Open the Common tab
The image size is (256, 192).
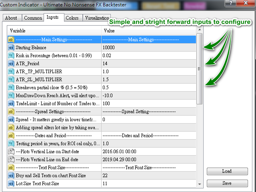[33, 18]
